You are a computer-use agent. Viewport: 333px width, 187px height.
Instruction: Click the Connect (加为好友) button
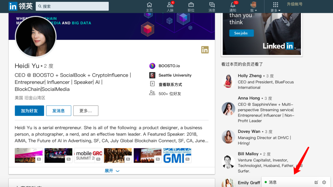29,111
